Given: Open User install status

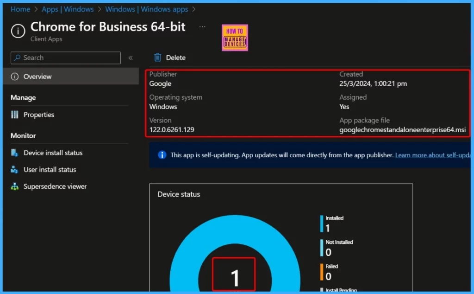Looking at the screenshot, I should coord(50,170).
